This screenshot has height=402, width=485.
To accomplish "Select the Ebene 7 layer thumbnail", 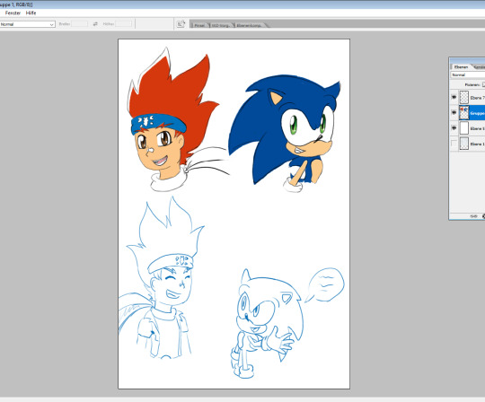I will (x=464, y=97).
